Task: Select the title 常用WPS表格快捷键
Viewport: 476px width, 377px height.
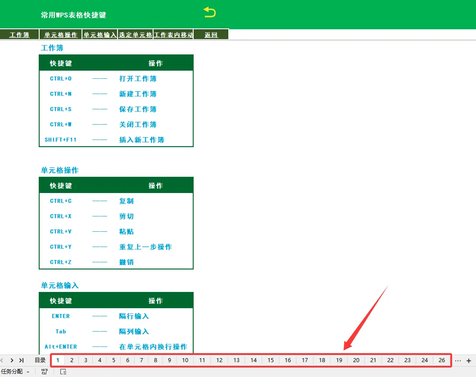Action: point(73,15)
